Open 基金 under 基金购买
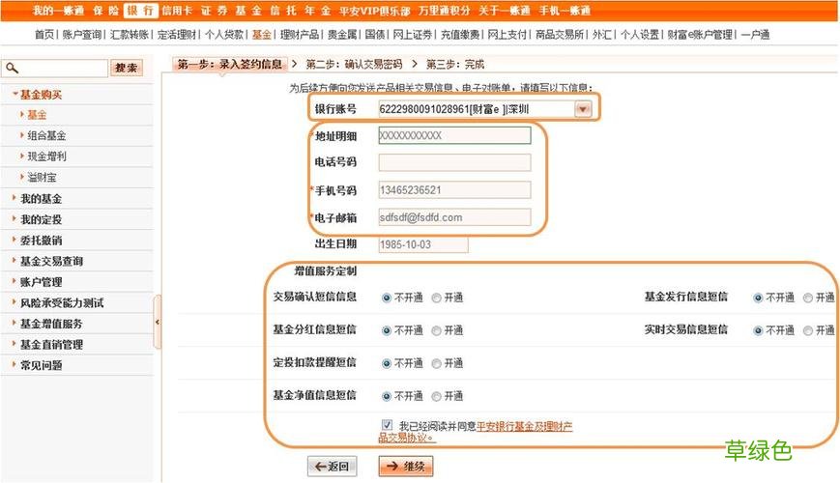The width and height of the screenshot is (840, 483). (x=37, y=115)
